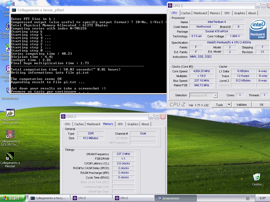Click the Validate button
Viewport: 270px width, 202px height.
tap(242, 105)
